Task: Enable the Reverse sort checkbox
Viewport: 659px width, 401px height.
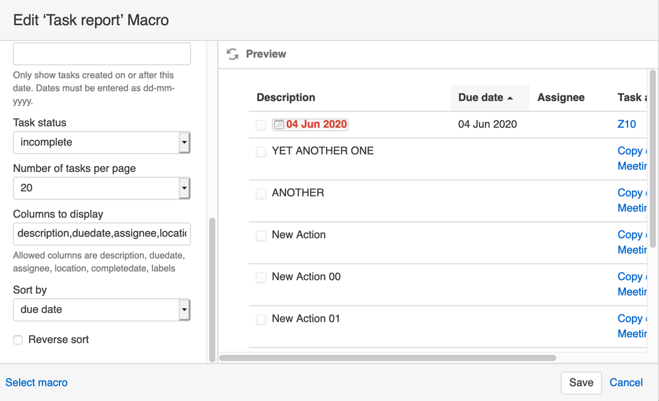Action: point(18,340)
